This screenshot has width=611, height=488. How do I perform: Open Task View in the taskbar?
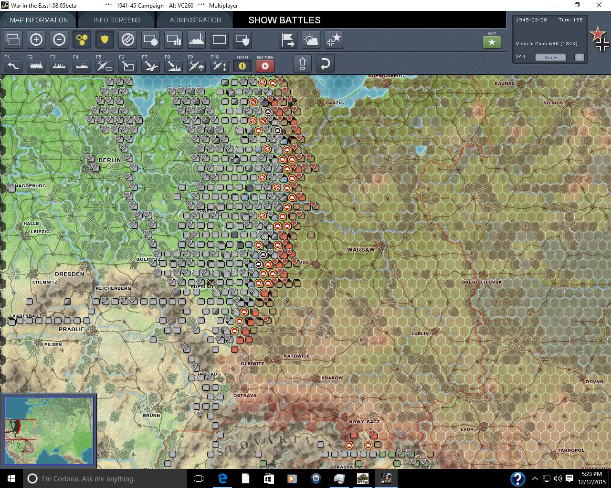point(199,478)
